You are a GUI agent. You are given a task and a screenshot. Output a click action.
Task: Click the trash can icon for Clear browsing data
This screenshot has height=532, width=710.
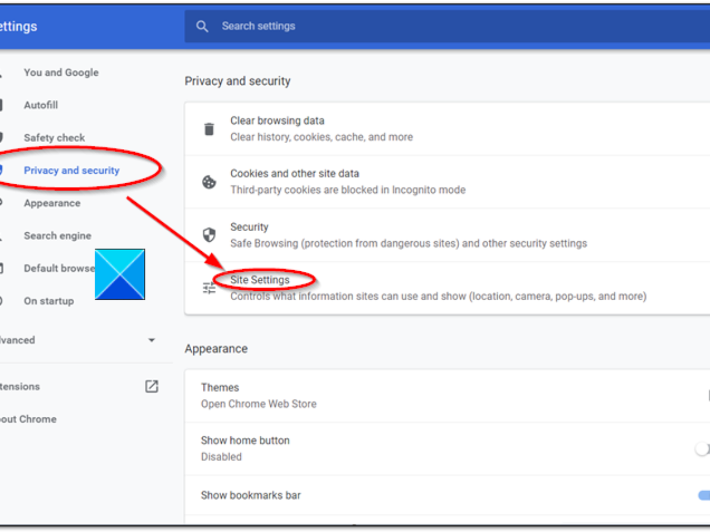click(209, 129)
